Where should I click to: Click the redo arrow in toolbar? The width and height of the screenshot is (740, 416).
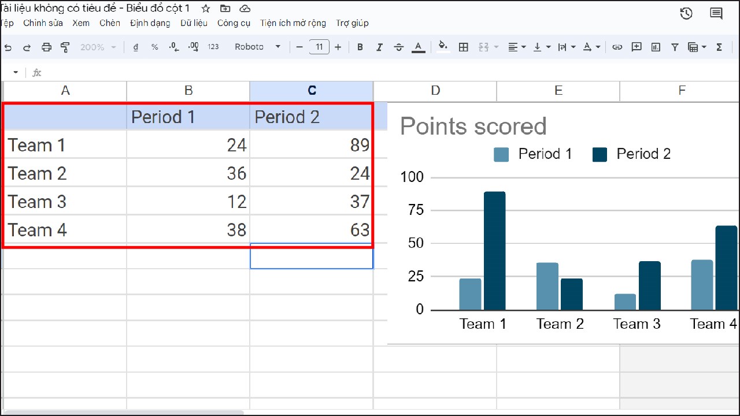point(27,47)
